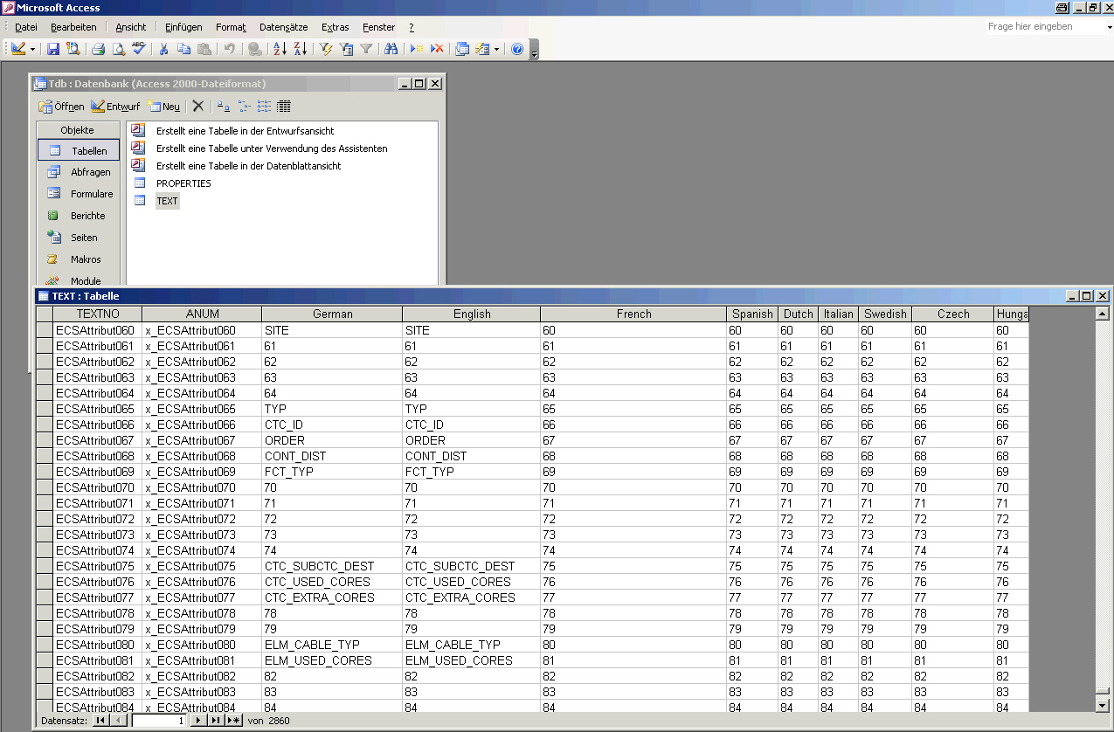Select Makros in the Objekte pane

click(x=79, y=259)
